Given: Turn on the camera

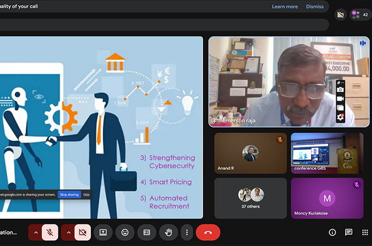Looking at the screenshot, I should coord(82,232).
